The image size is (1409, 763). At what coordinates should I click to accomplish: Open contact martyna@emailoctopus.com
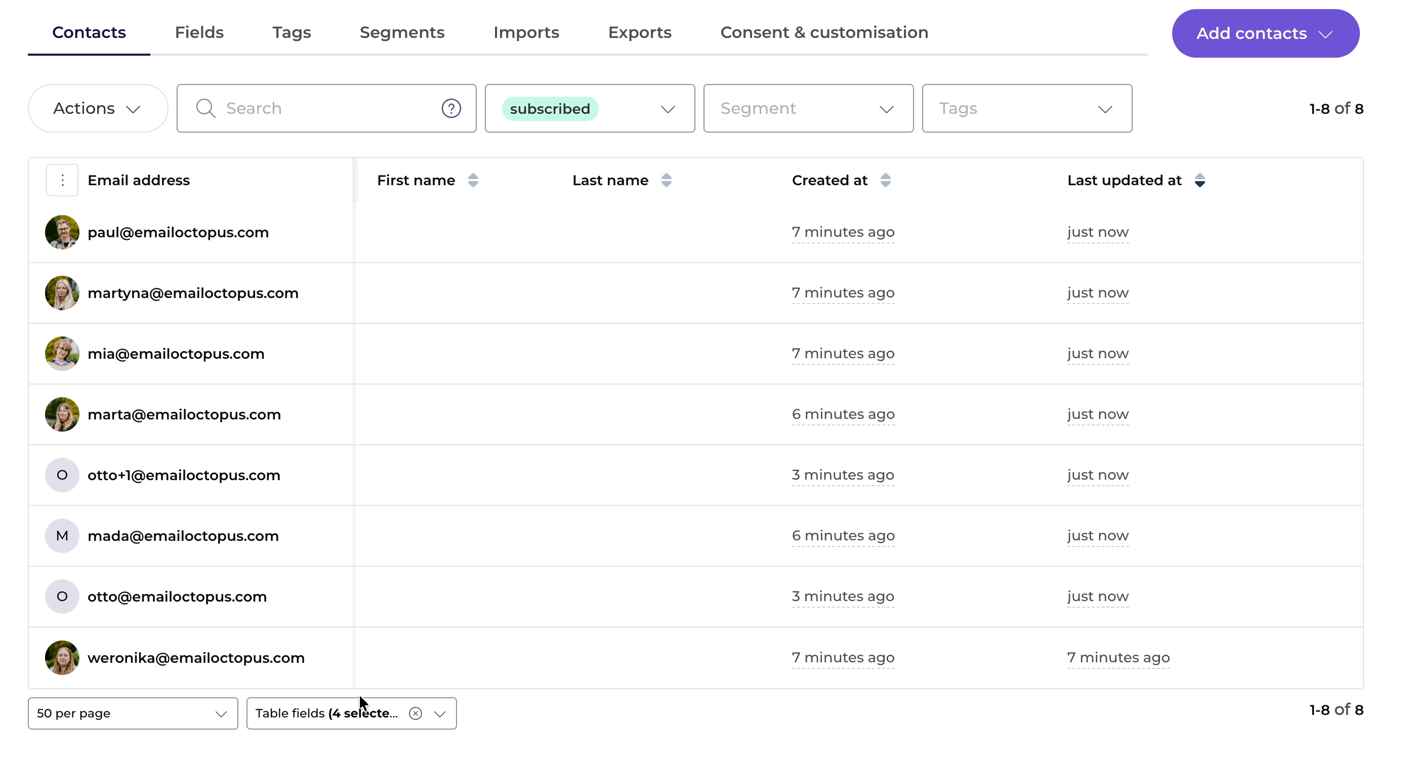coord(192,292)
